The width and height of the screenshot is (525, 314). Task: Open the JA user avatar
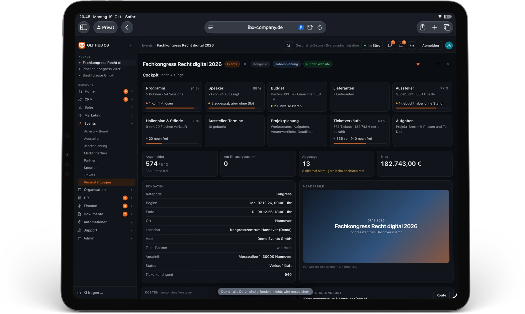click(x=449, y=45)
